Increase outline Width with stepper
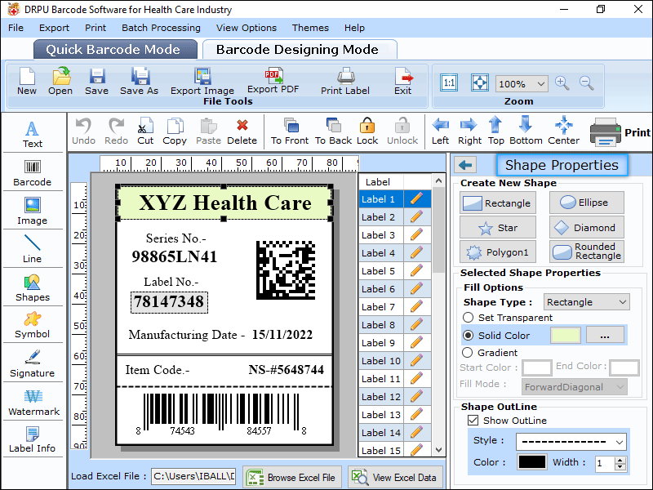This screenshot has width=653, height=490. coord(620,460)
